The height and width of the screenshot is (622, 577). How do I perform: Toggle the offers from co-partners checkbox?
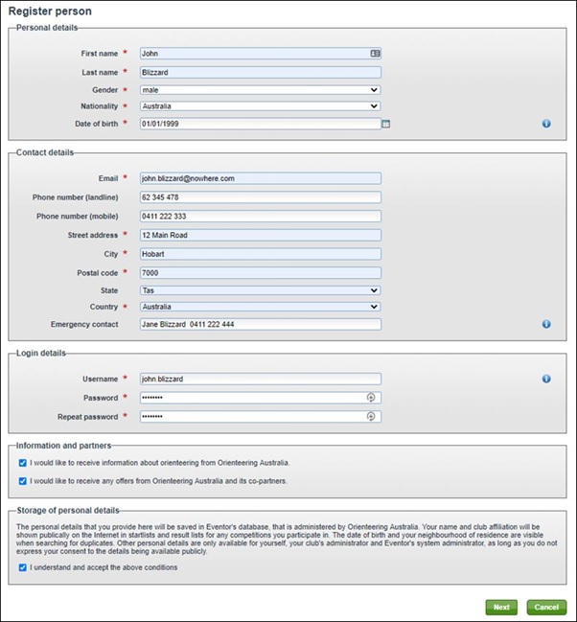[23, 480]
